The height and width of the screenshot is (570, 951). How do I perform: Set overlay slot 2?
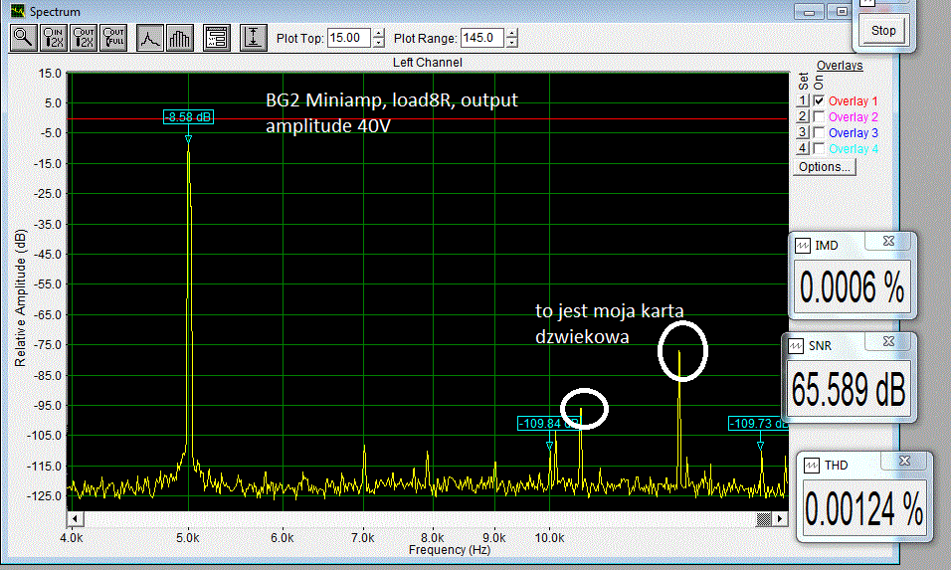click(x=803, y=116)
